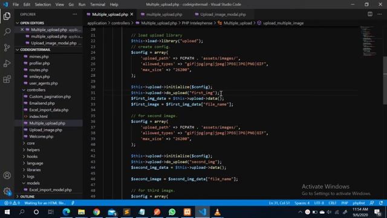Collapse the controllers folder
This screenshot has height=218, width=387.
click(36, 90)
